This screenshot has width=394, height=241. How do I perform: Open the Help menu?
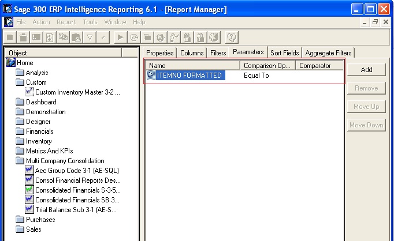(139, 22)
